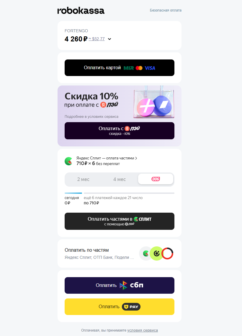Pay via СБП fast payment system
This screenshot has height=336, width=242.
[120, 285]
